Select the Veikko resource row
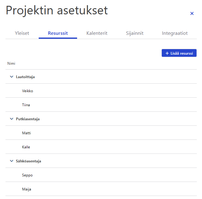Screen dimensions: 202x199 click(x=28, y=91)
